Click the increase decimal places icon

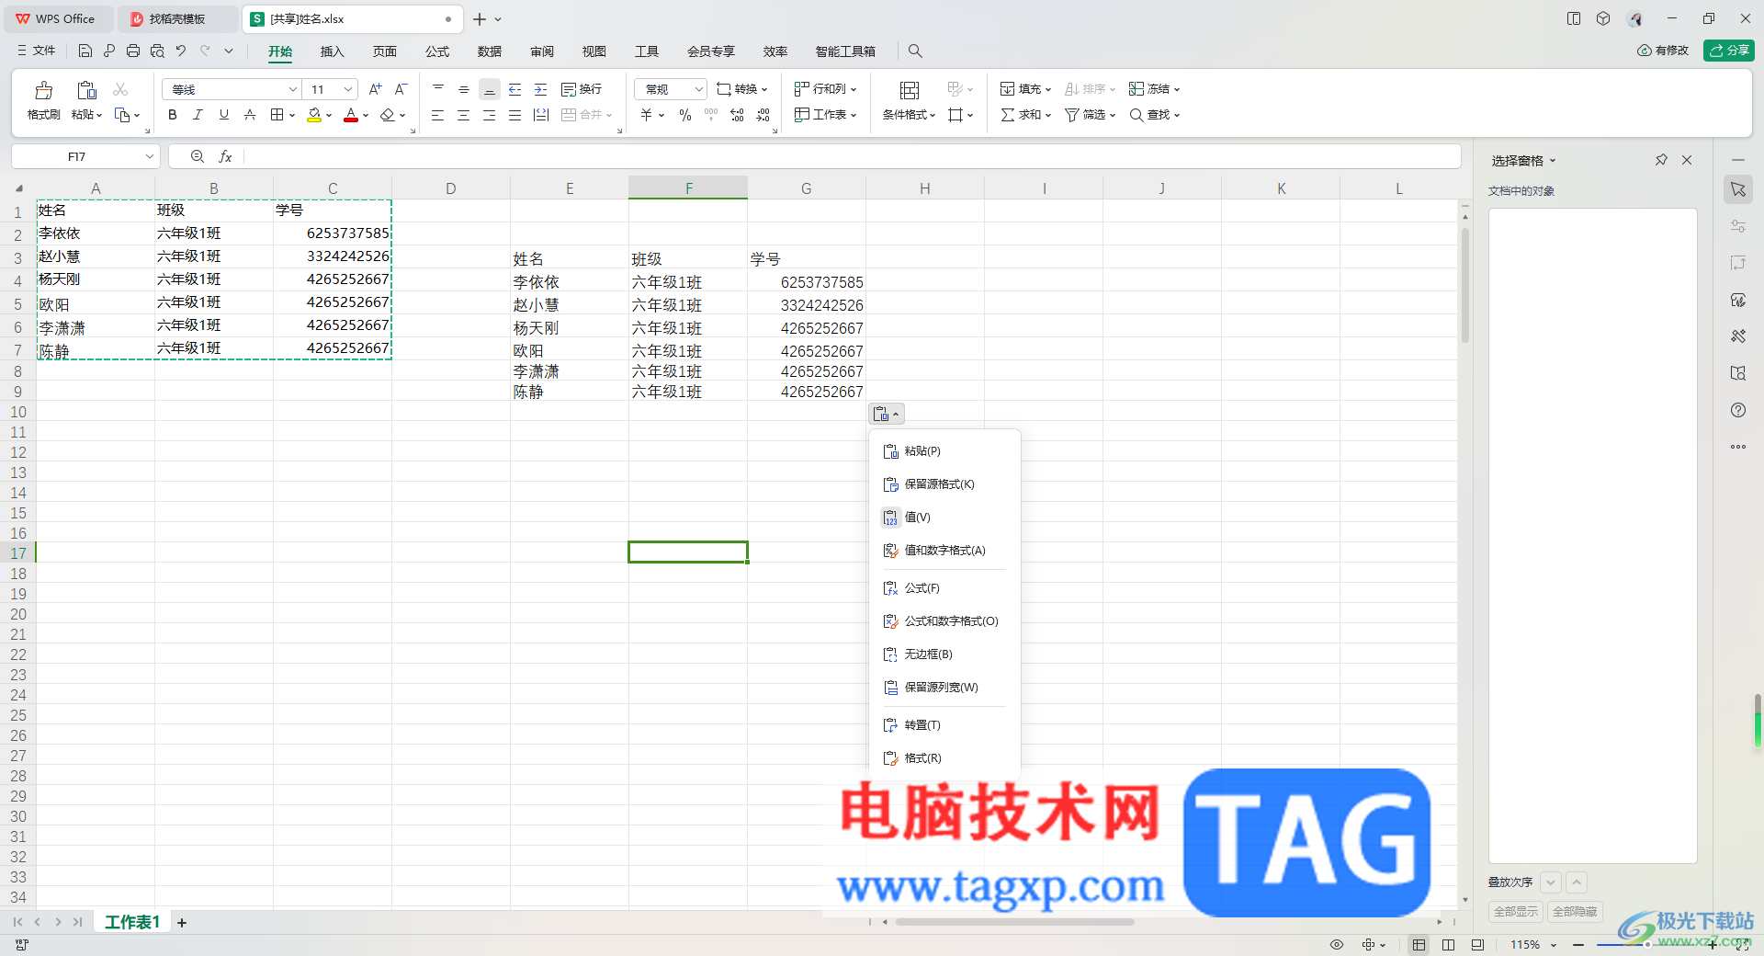(x=737, y=115)
